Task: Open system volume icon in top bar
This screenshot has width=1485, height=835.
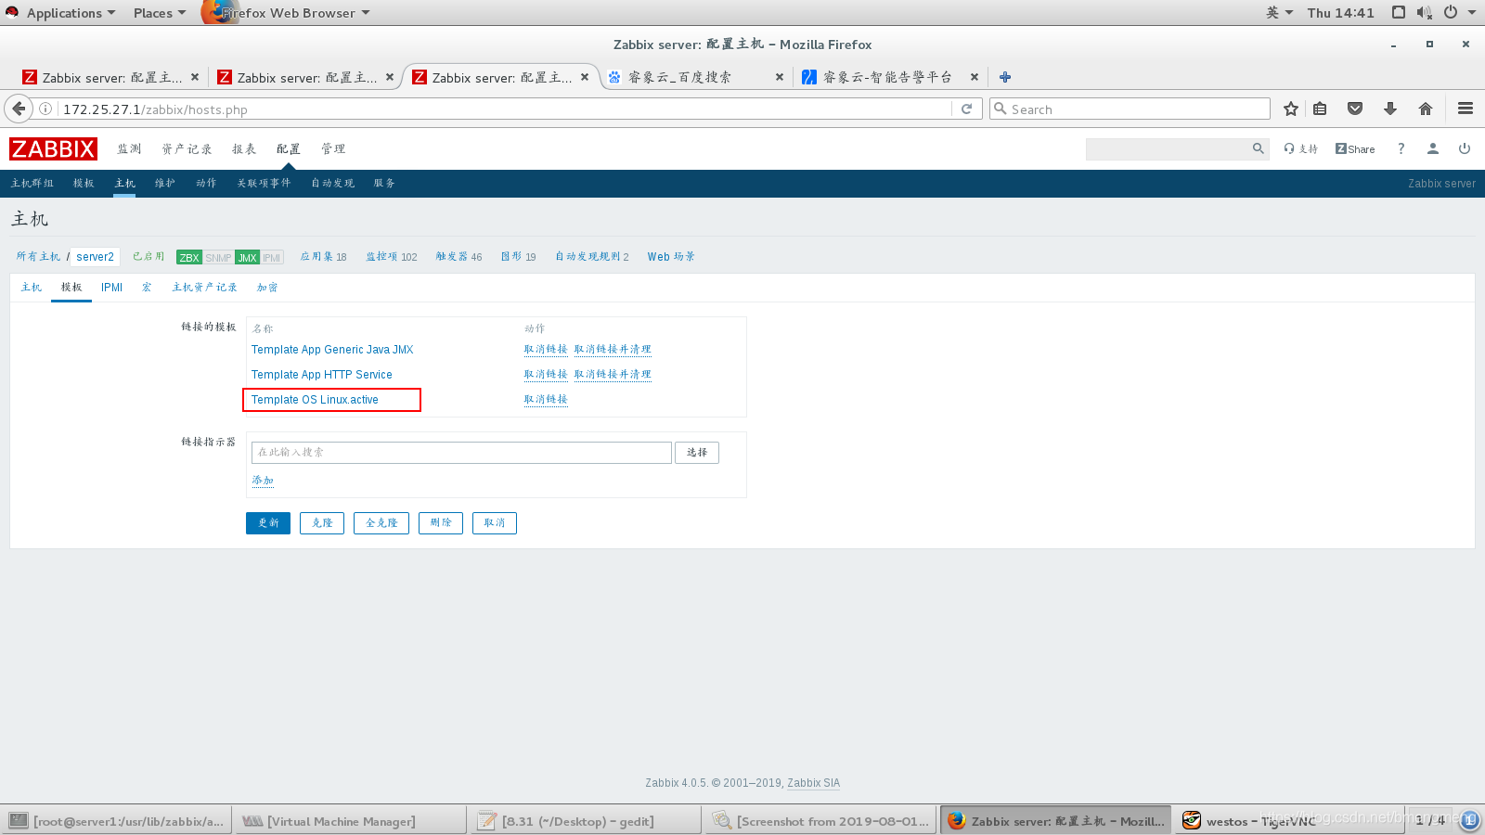Action: (1425, 12)
